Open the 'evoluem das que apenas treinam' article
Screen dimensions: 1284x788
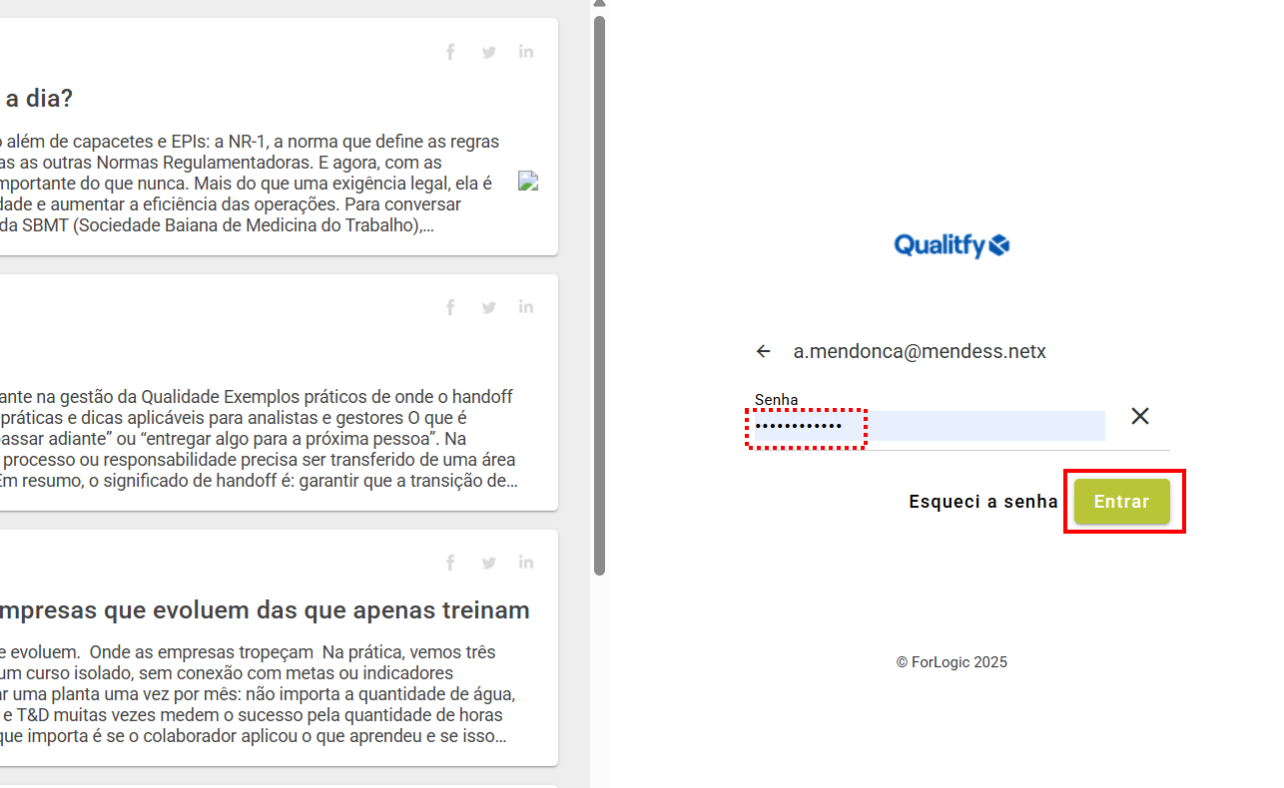[x=265, y=609]
